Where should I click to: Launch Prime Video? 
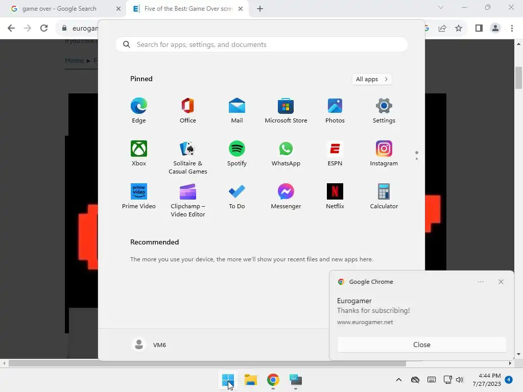click(139, 197)
